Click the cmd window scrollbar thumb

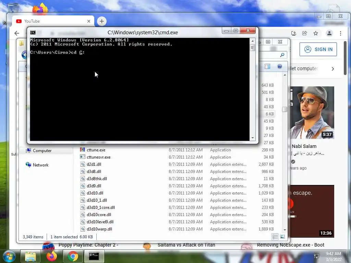click(253, 48)
